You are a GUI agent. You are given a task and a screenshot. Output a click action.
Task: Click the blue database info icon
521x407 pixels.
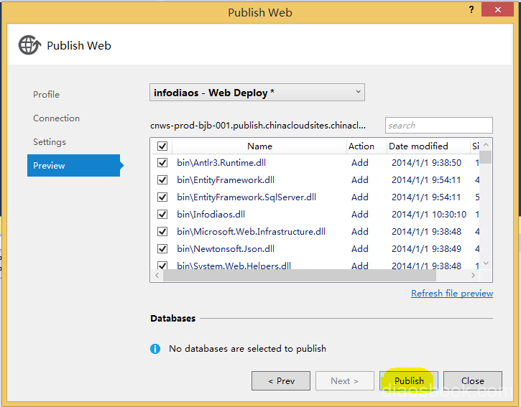pyautogui.click(x=155, y=349)
